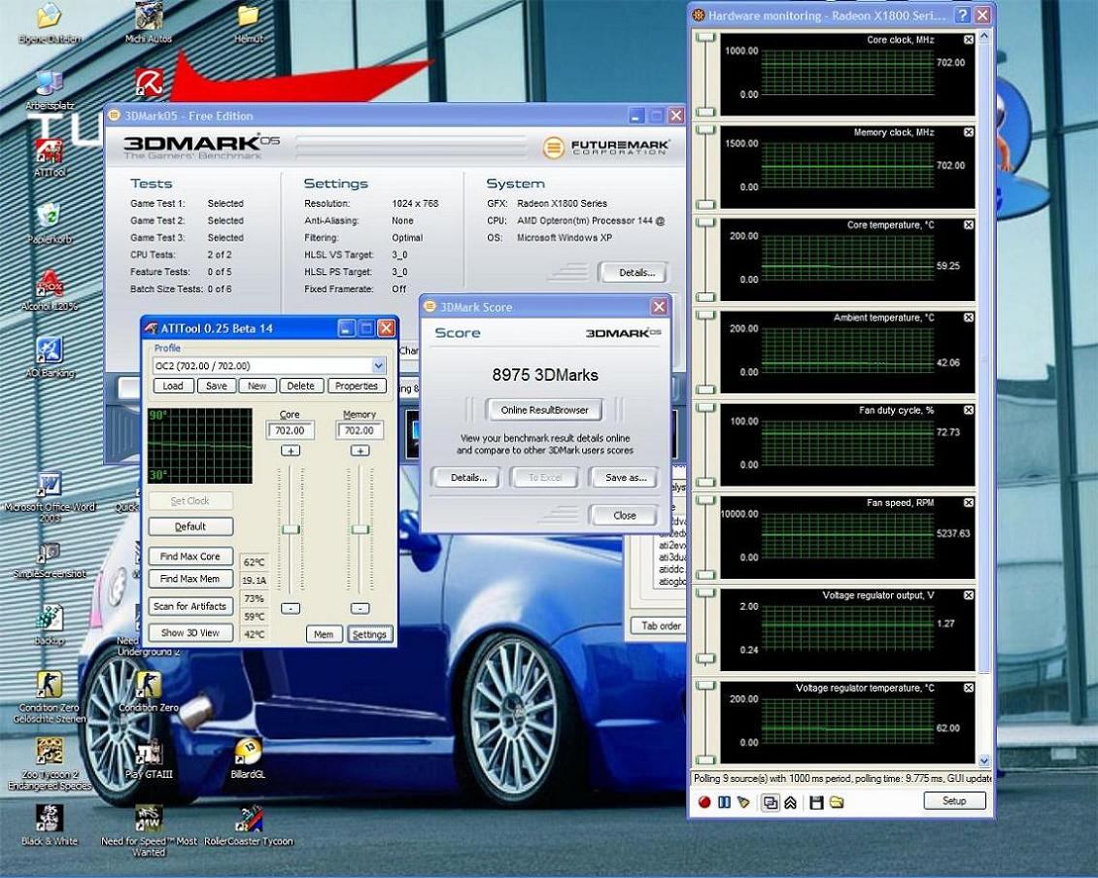This screenshot has width=1098, height=878.
Task: Click Setup button in Hardware monitoring
Action: click(x=954, y=801)
